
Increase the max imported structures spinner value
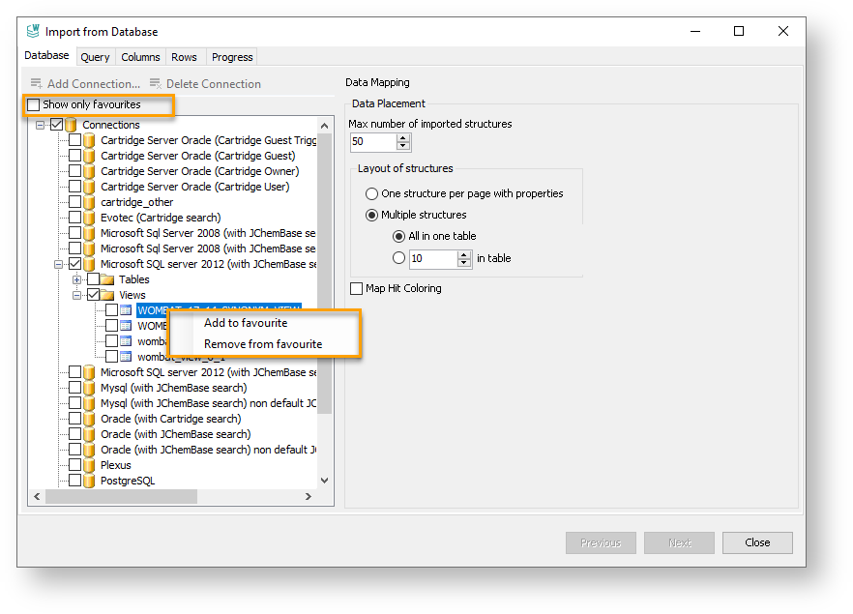[x=403, y=137]
